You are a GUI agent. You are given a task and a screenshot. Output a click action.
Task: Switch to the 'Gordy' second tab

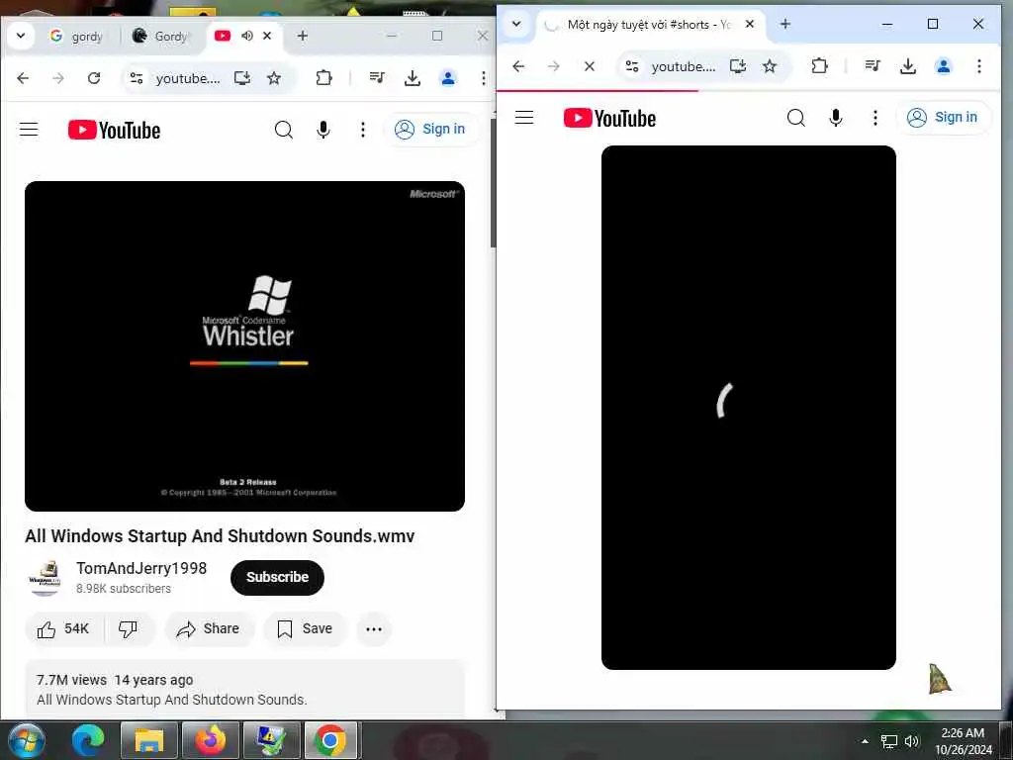(161, 37)
